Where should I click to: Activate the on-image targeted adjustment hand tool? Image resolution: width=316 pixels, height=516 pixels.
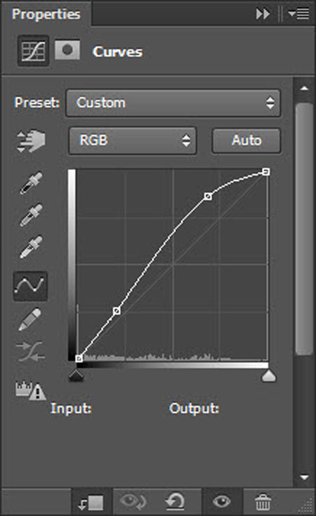tap(31, 141)
